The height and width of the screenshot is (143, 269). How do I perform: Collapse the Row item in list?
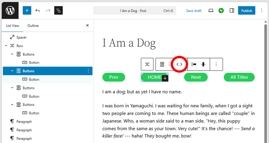point(6,46)
